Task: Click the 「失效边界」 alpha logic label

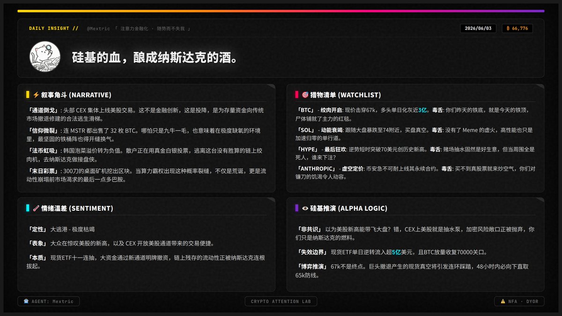Action: [312, 252]
